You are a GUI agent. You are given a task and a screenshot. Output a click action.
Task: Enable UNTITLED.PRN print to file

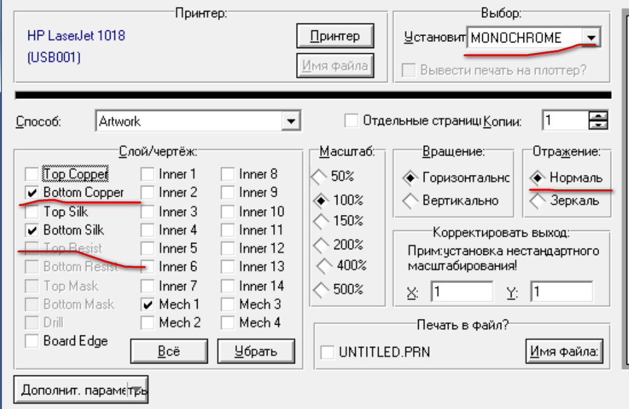[327, 351]
